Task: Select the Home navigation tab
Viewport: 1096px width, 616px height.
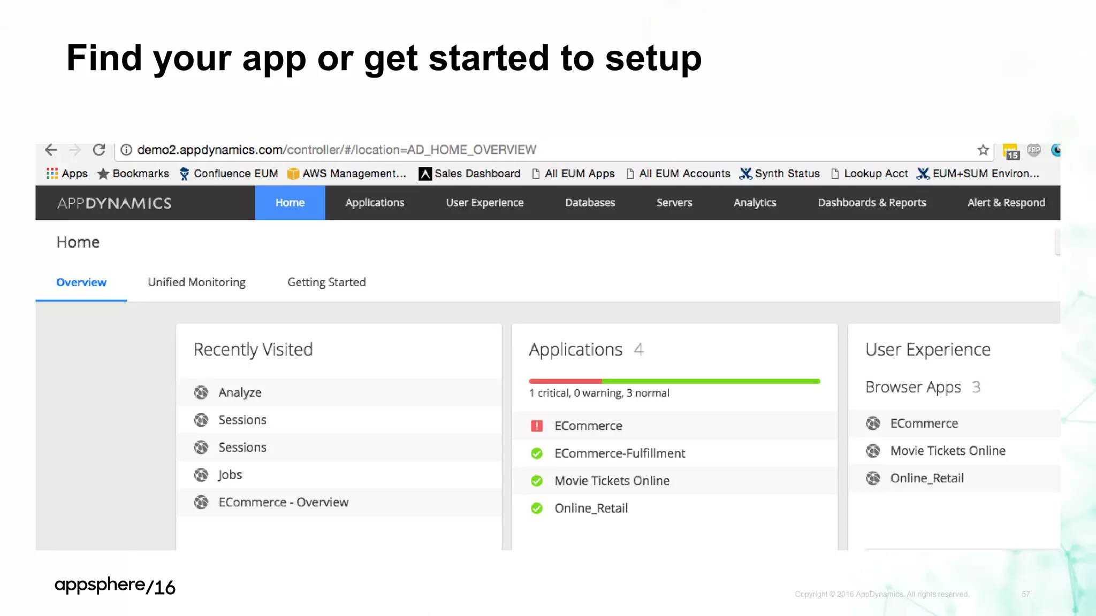Action: 290,203
